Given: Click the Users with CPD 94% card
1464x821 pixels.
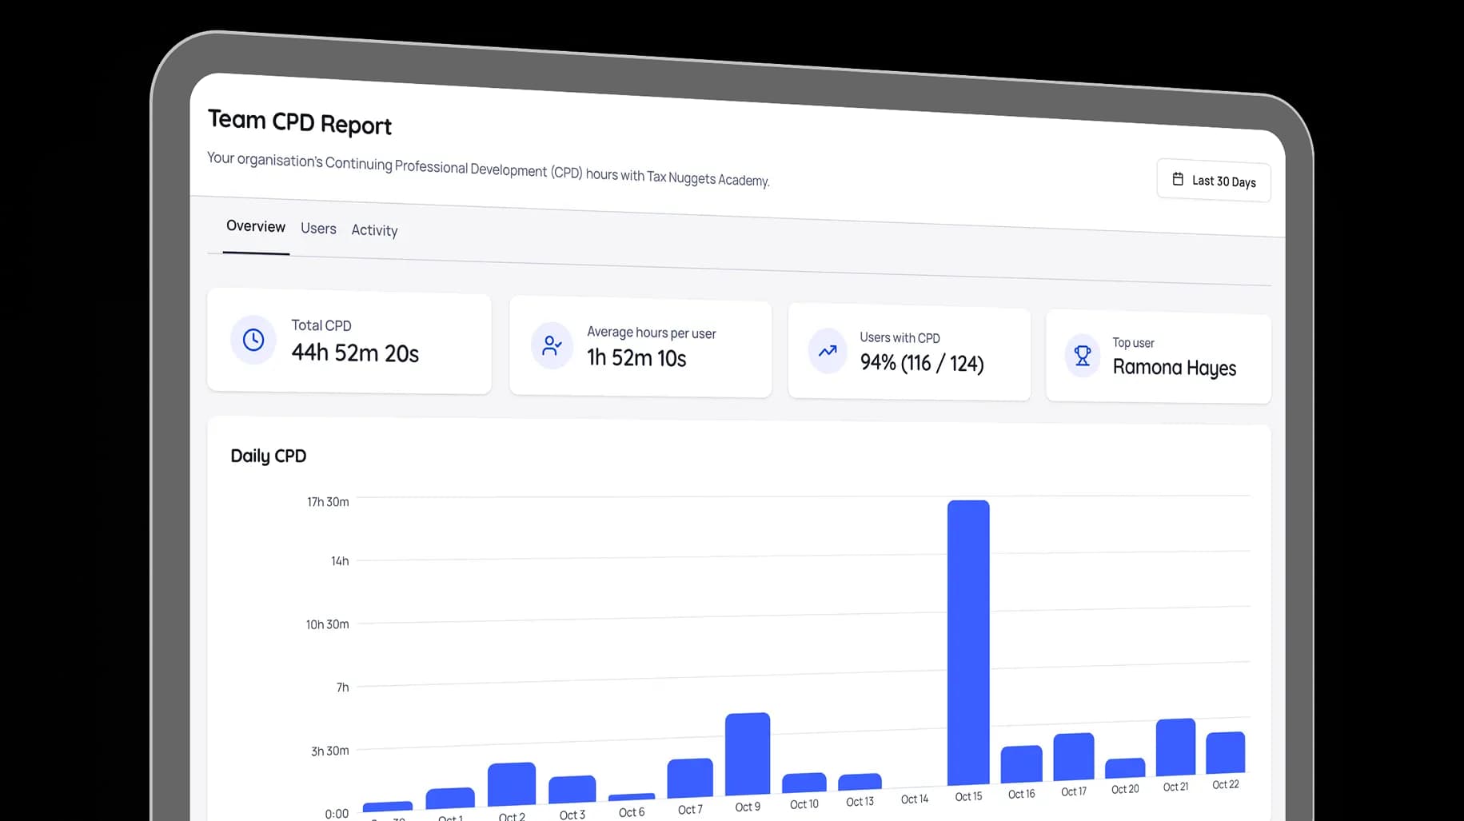Looking at the screenshot, I should tap(909, 353).
